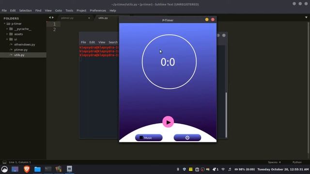Open the Edit menu in Sublime Text
The width and height of the screenshot is (310, 174).
13,11
